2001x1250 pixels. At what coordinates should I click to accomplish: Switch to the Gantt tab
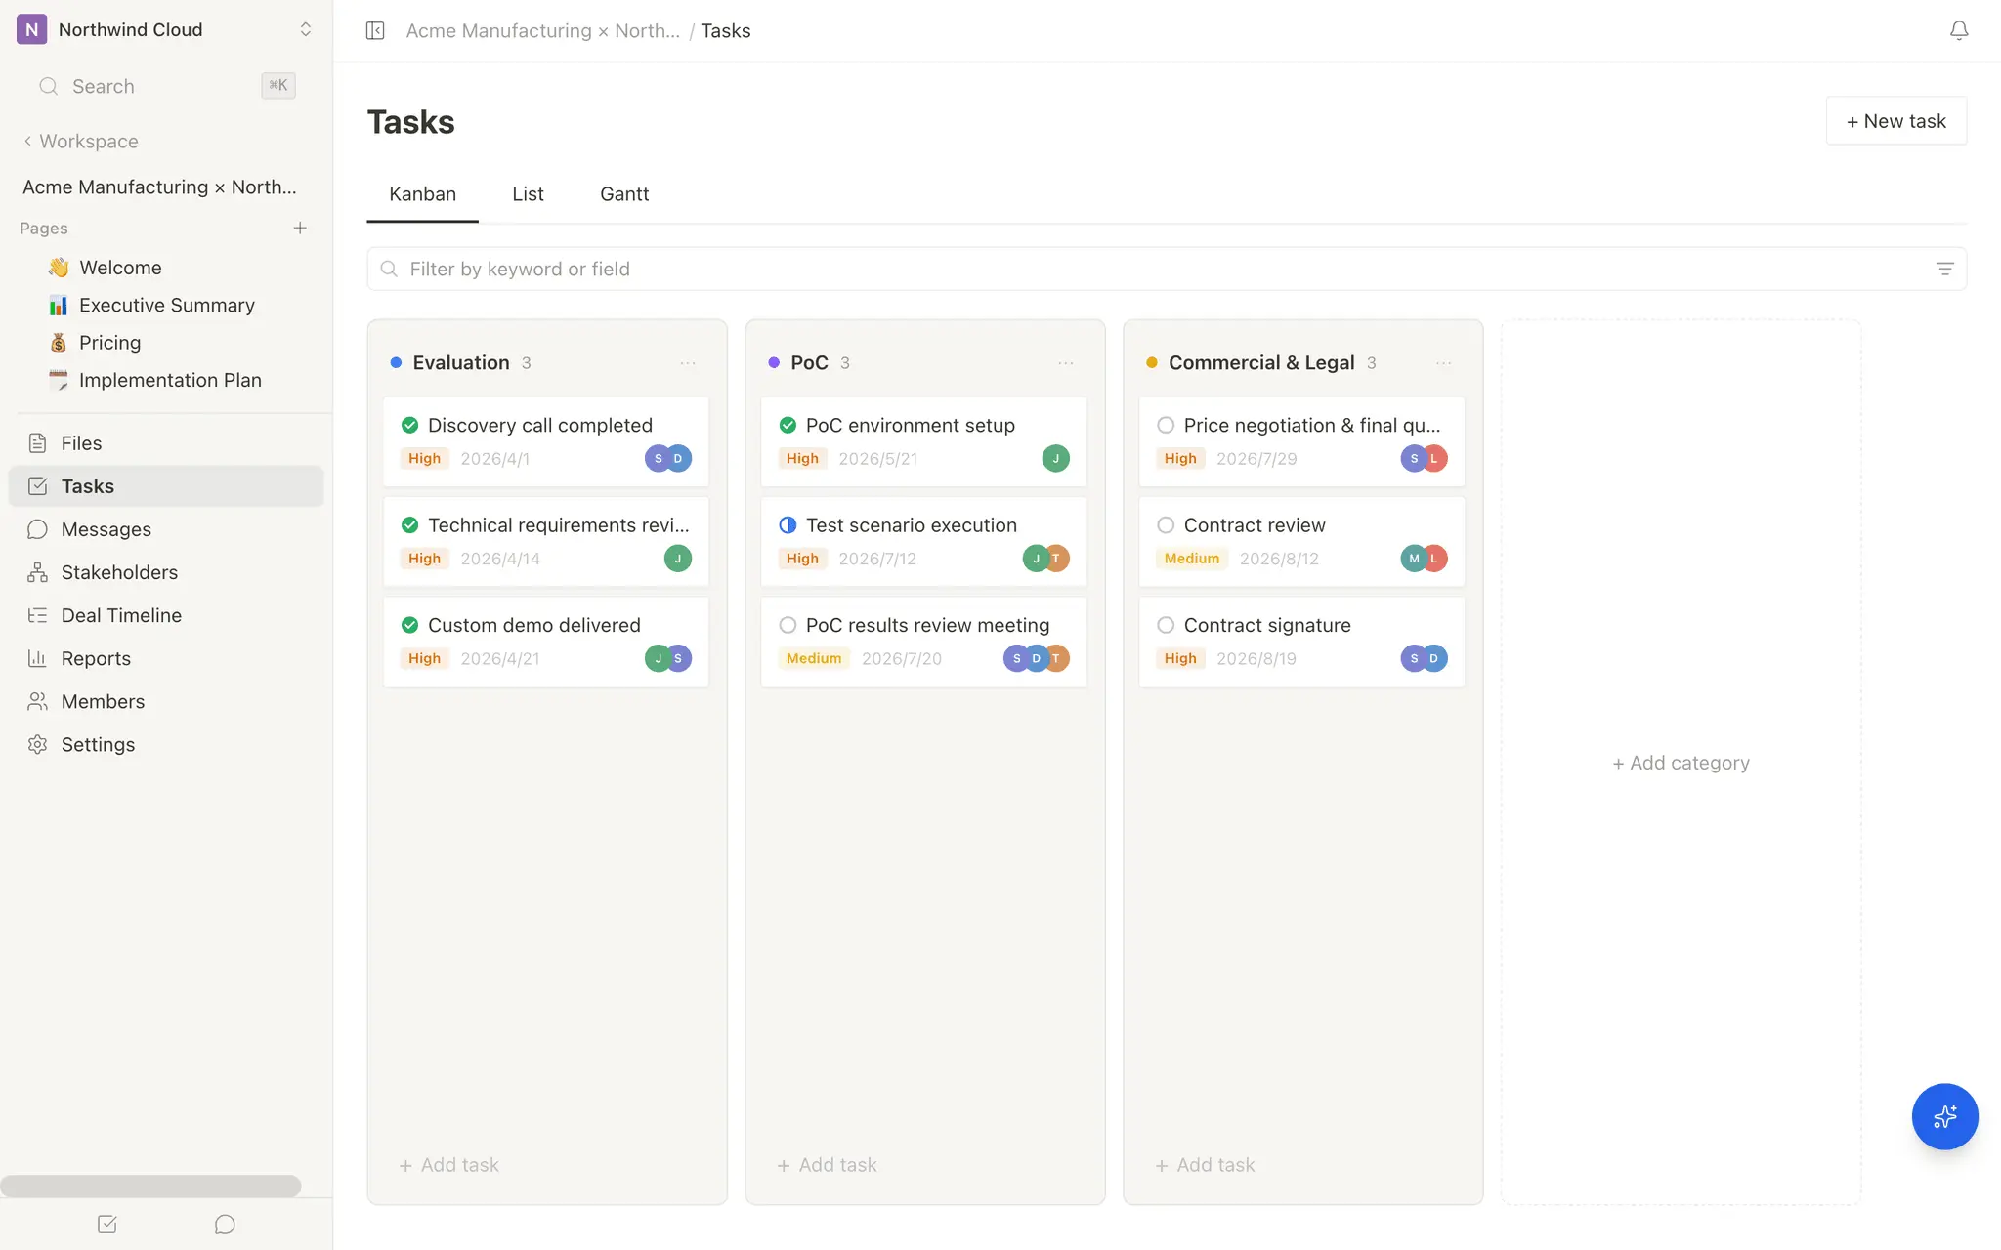(624, 194)
